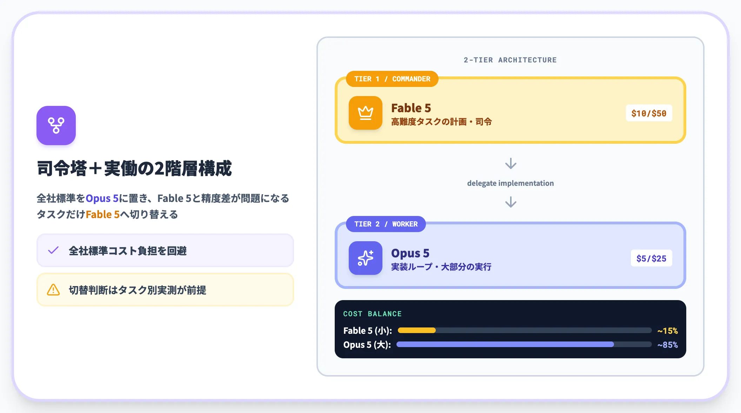
Task: Click the down arrow below delegate implementation
Action: click(510, 202)
